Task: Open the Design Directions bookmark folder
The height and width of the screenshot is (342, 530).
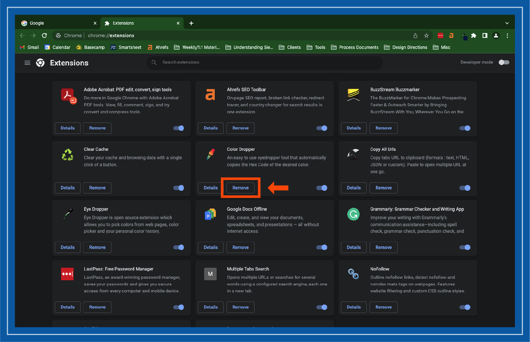Action: pos(406,47)
